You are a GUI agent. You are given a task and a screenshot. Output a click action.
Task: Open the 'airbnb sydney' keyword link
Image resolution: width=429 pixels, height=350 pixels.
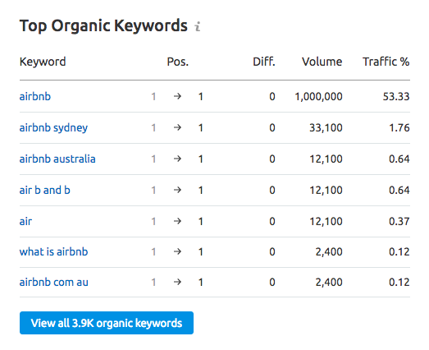53,128
